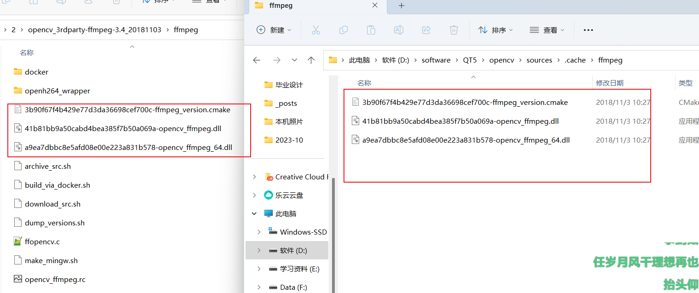The width and height of the screenshot is (699, 293).
Task: Click the Paste clipboard icon
Action: click(x=371, y=30)
